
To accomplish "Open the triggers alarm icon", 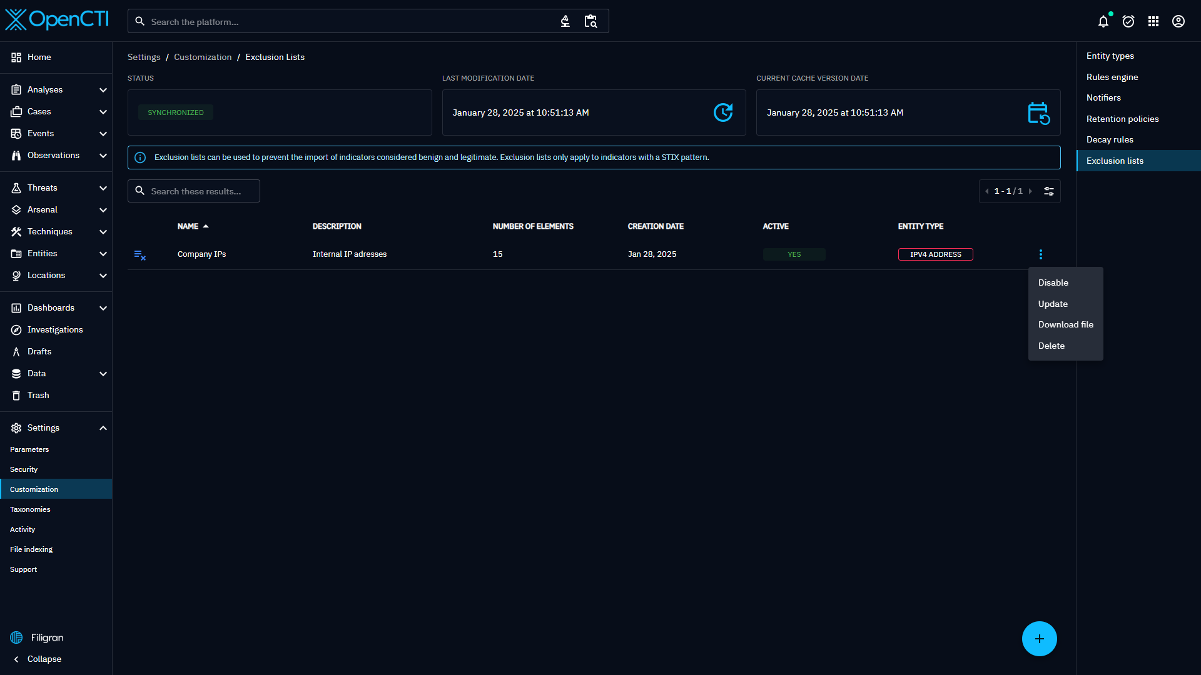I will pos(1128,21).
